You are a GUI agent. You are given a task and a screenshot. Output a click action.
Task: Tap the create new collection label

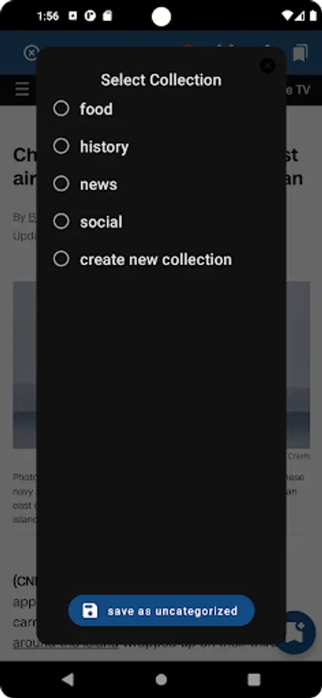[156, 260]
